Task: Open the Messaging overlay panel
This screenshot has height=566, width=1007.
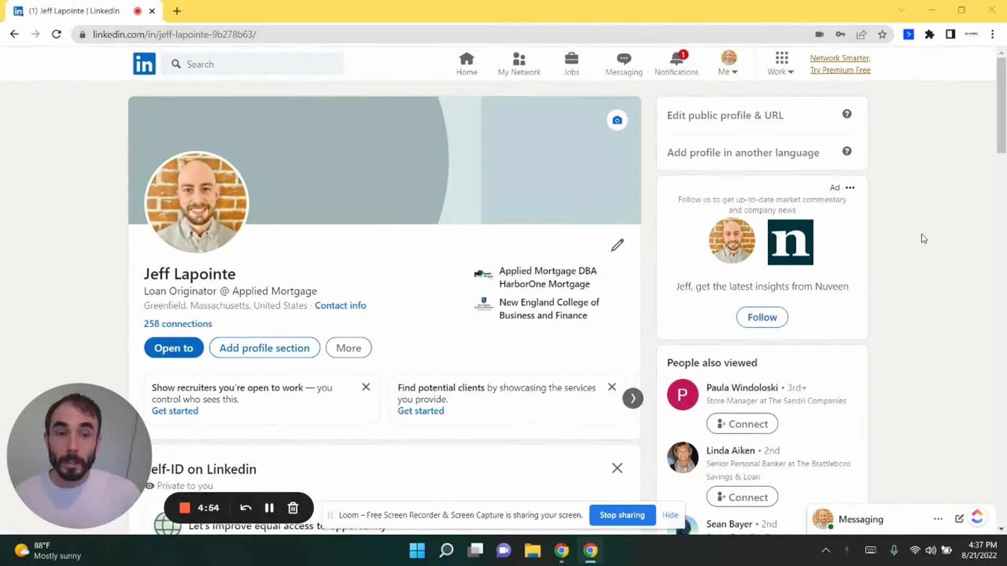Action: click(x=861, y=519)
